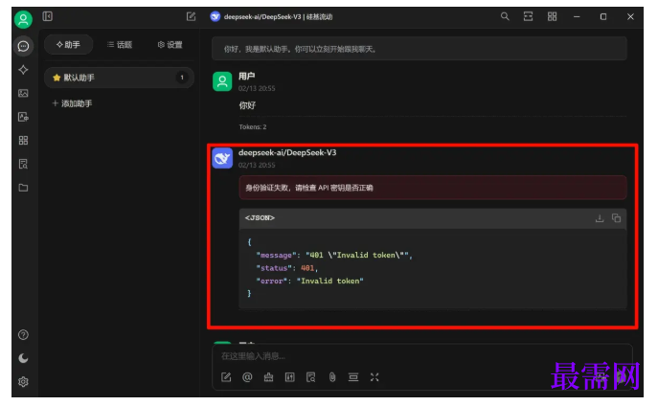The image size is (658, 406).
Task: Switch to the 话题 tab
Action: click(120, 44)
